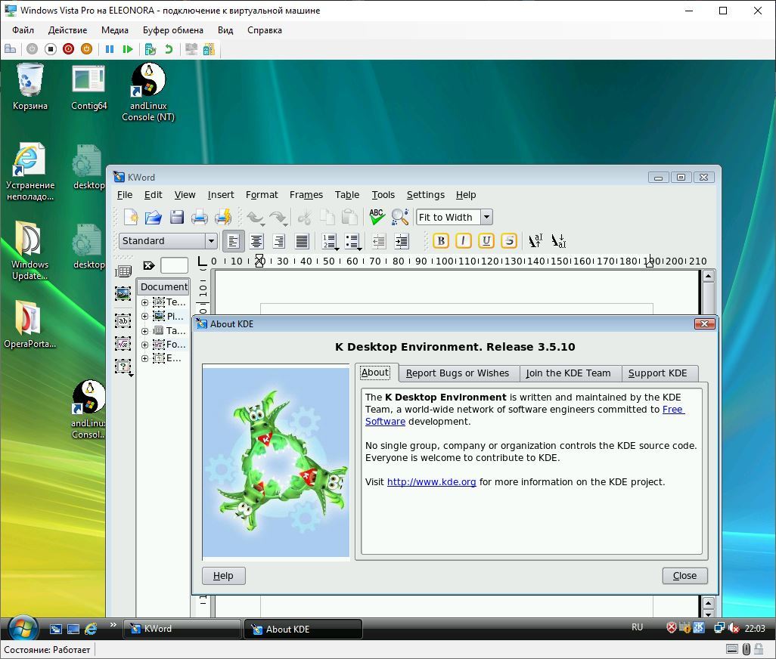Open the Standard paragraph style dropdown
The height and width of the screenshot is (659, 776).
(x=211, y=241)
